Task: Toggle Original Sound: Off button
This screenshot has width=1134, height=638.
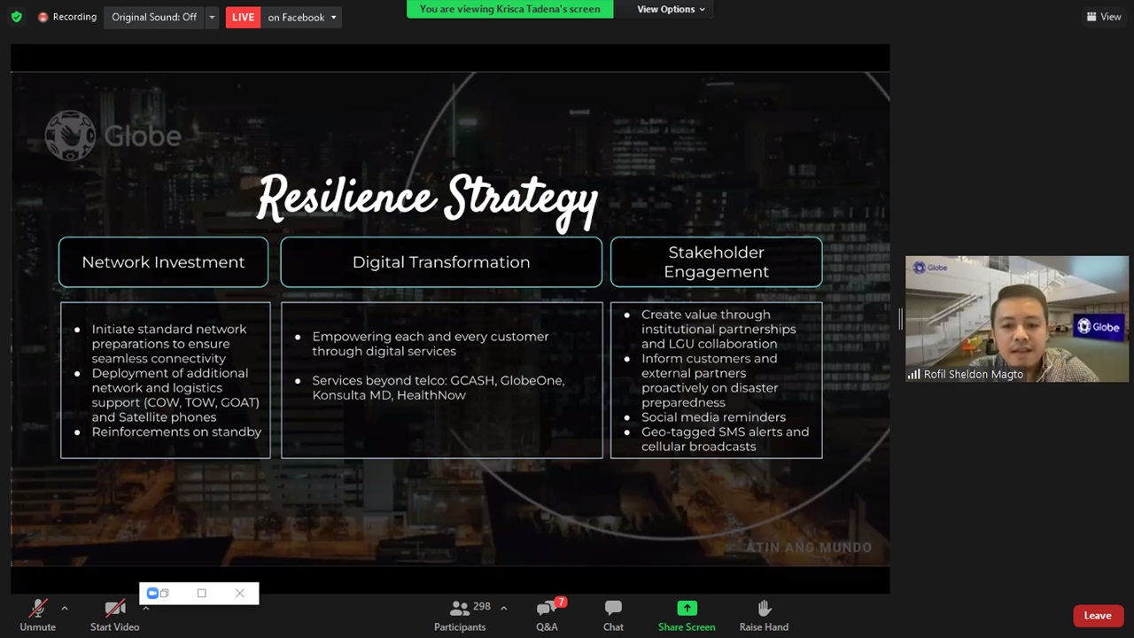Action: [154, 17]
